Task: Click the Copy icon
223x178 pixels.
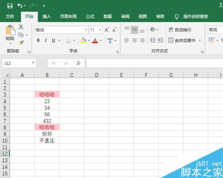Action: 21,35
